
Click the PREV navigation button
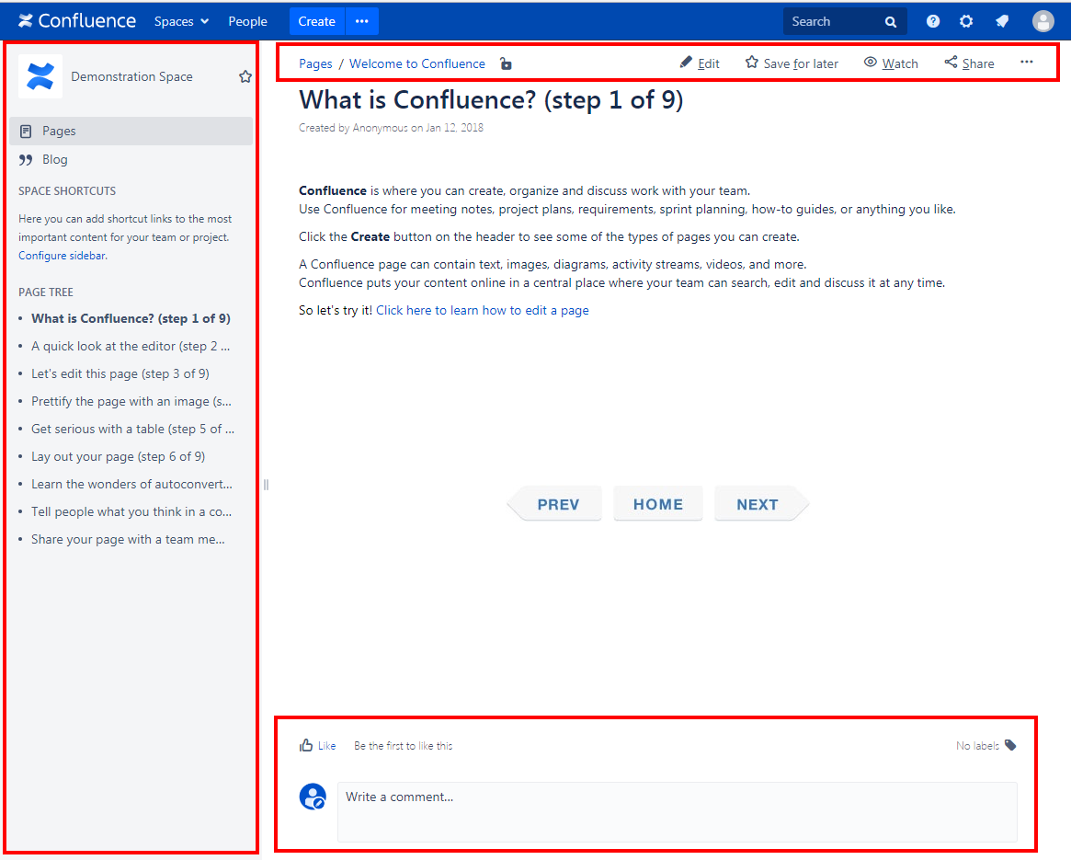pyautogui.click(x=554, y=504)
